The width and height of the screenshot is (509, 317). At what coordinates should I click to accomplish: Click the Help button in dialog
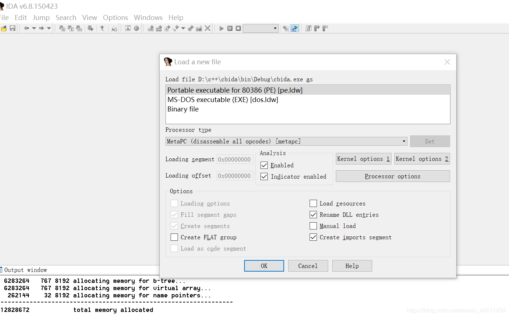click(352, 266)
